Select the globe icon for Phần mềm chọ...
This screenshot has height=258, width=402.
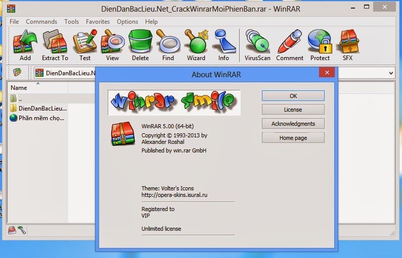pyautogui.click(x=13, y=118)
